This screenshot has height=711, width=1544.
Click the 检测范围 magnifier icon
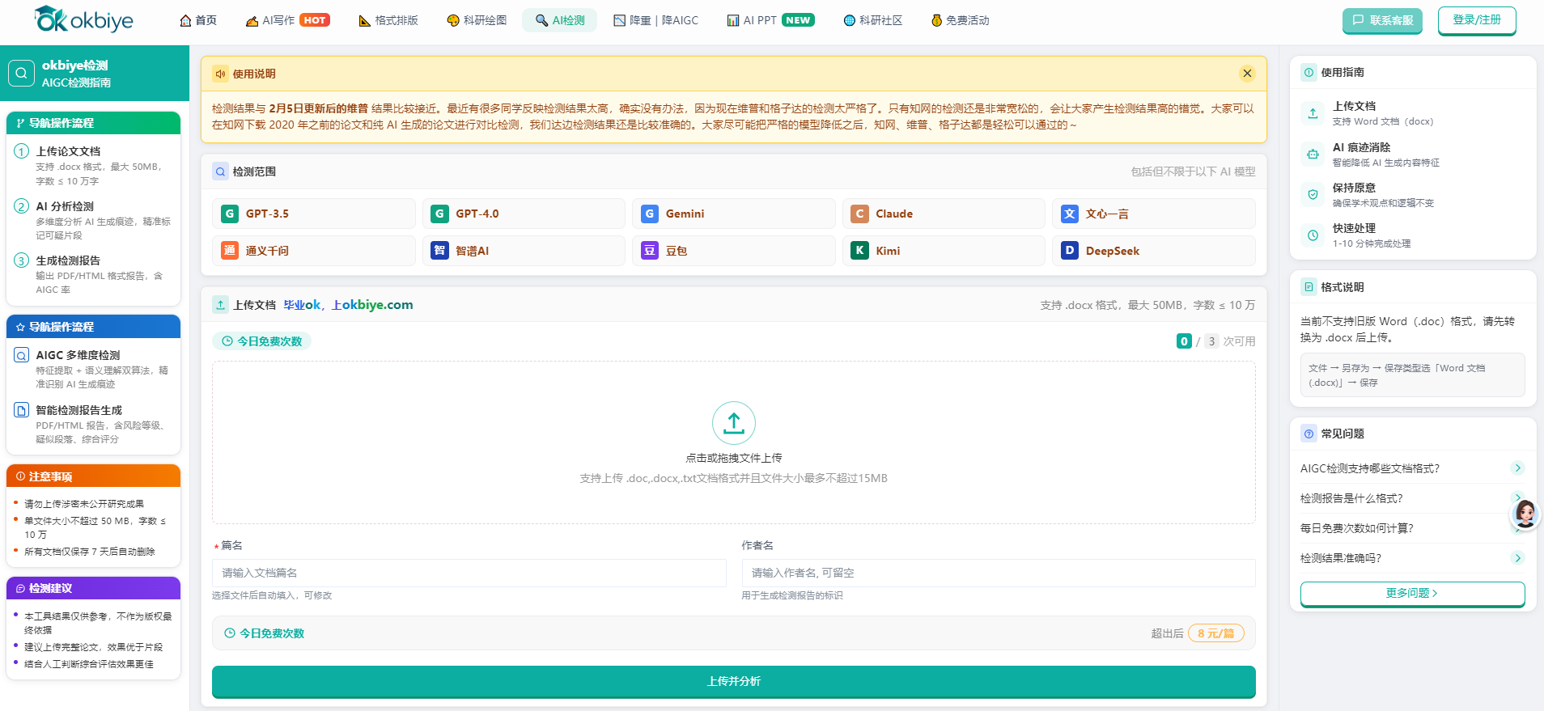[x=220, y=171]
